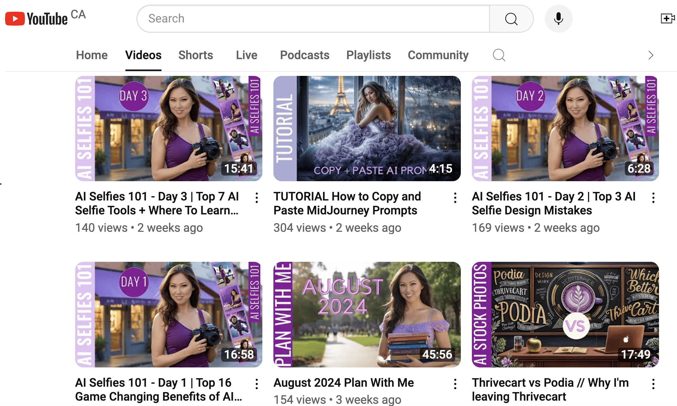Open title AI Selfies 101 - Day 1
This screenshot has width=677, height=406.
(159, 390)
